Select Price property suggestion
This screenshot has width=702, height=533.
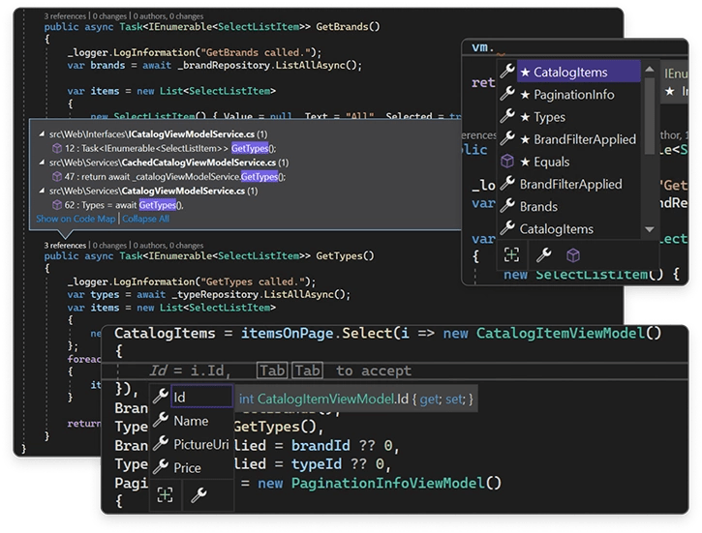coord(187,468)
